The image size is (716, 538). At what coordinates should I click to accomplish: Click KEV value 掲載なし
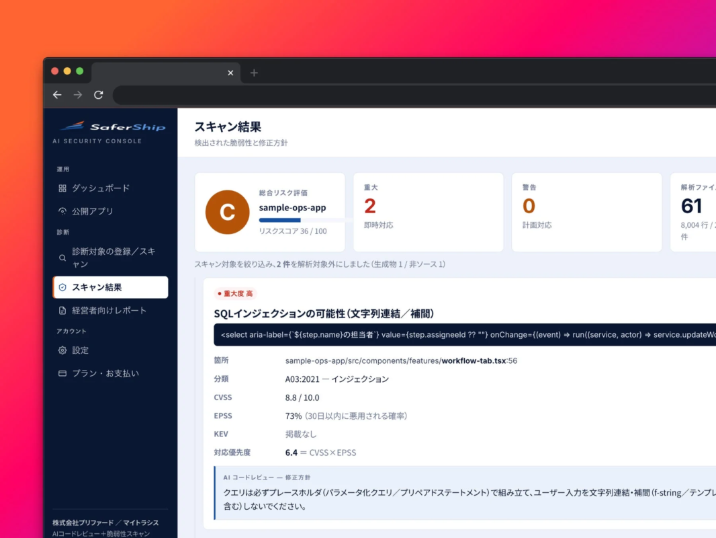pyautogui.click(x=301, y=434)
